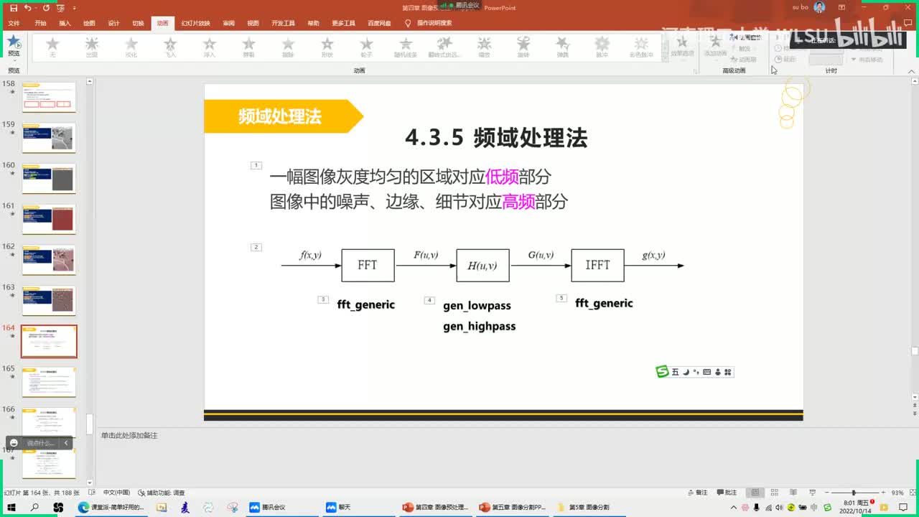Click the notes area 单击此处添加备注
The height and width of the screenshot is (517, 919).
point(129,435)
